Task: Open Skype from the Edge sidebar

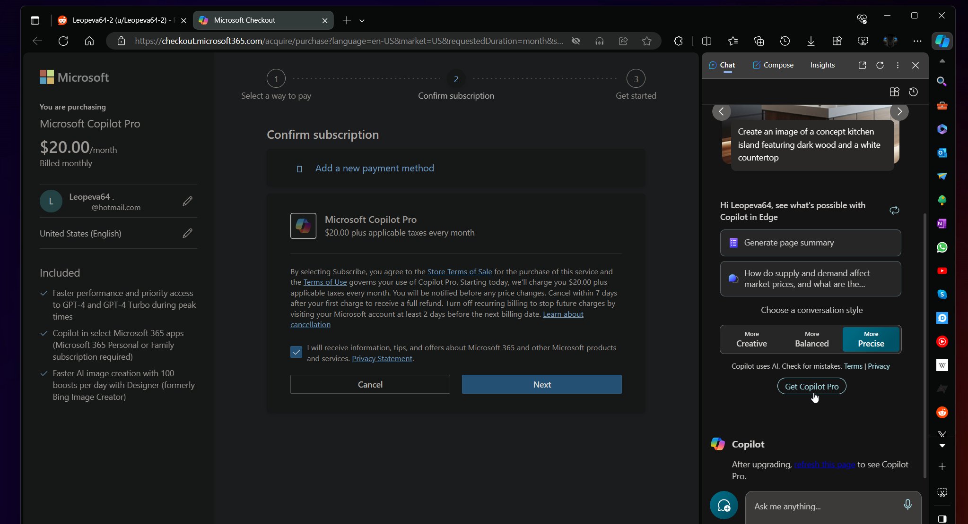Action: point(942,294)
